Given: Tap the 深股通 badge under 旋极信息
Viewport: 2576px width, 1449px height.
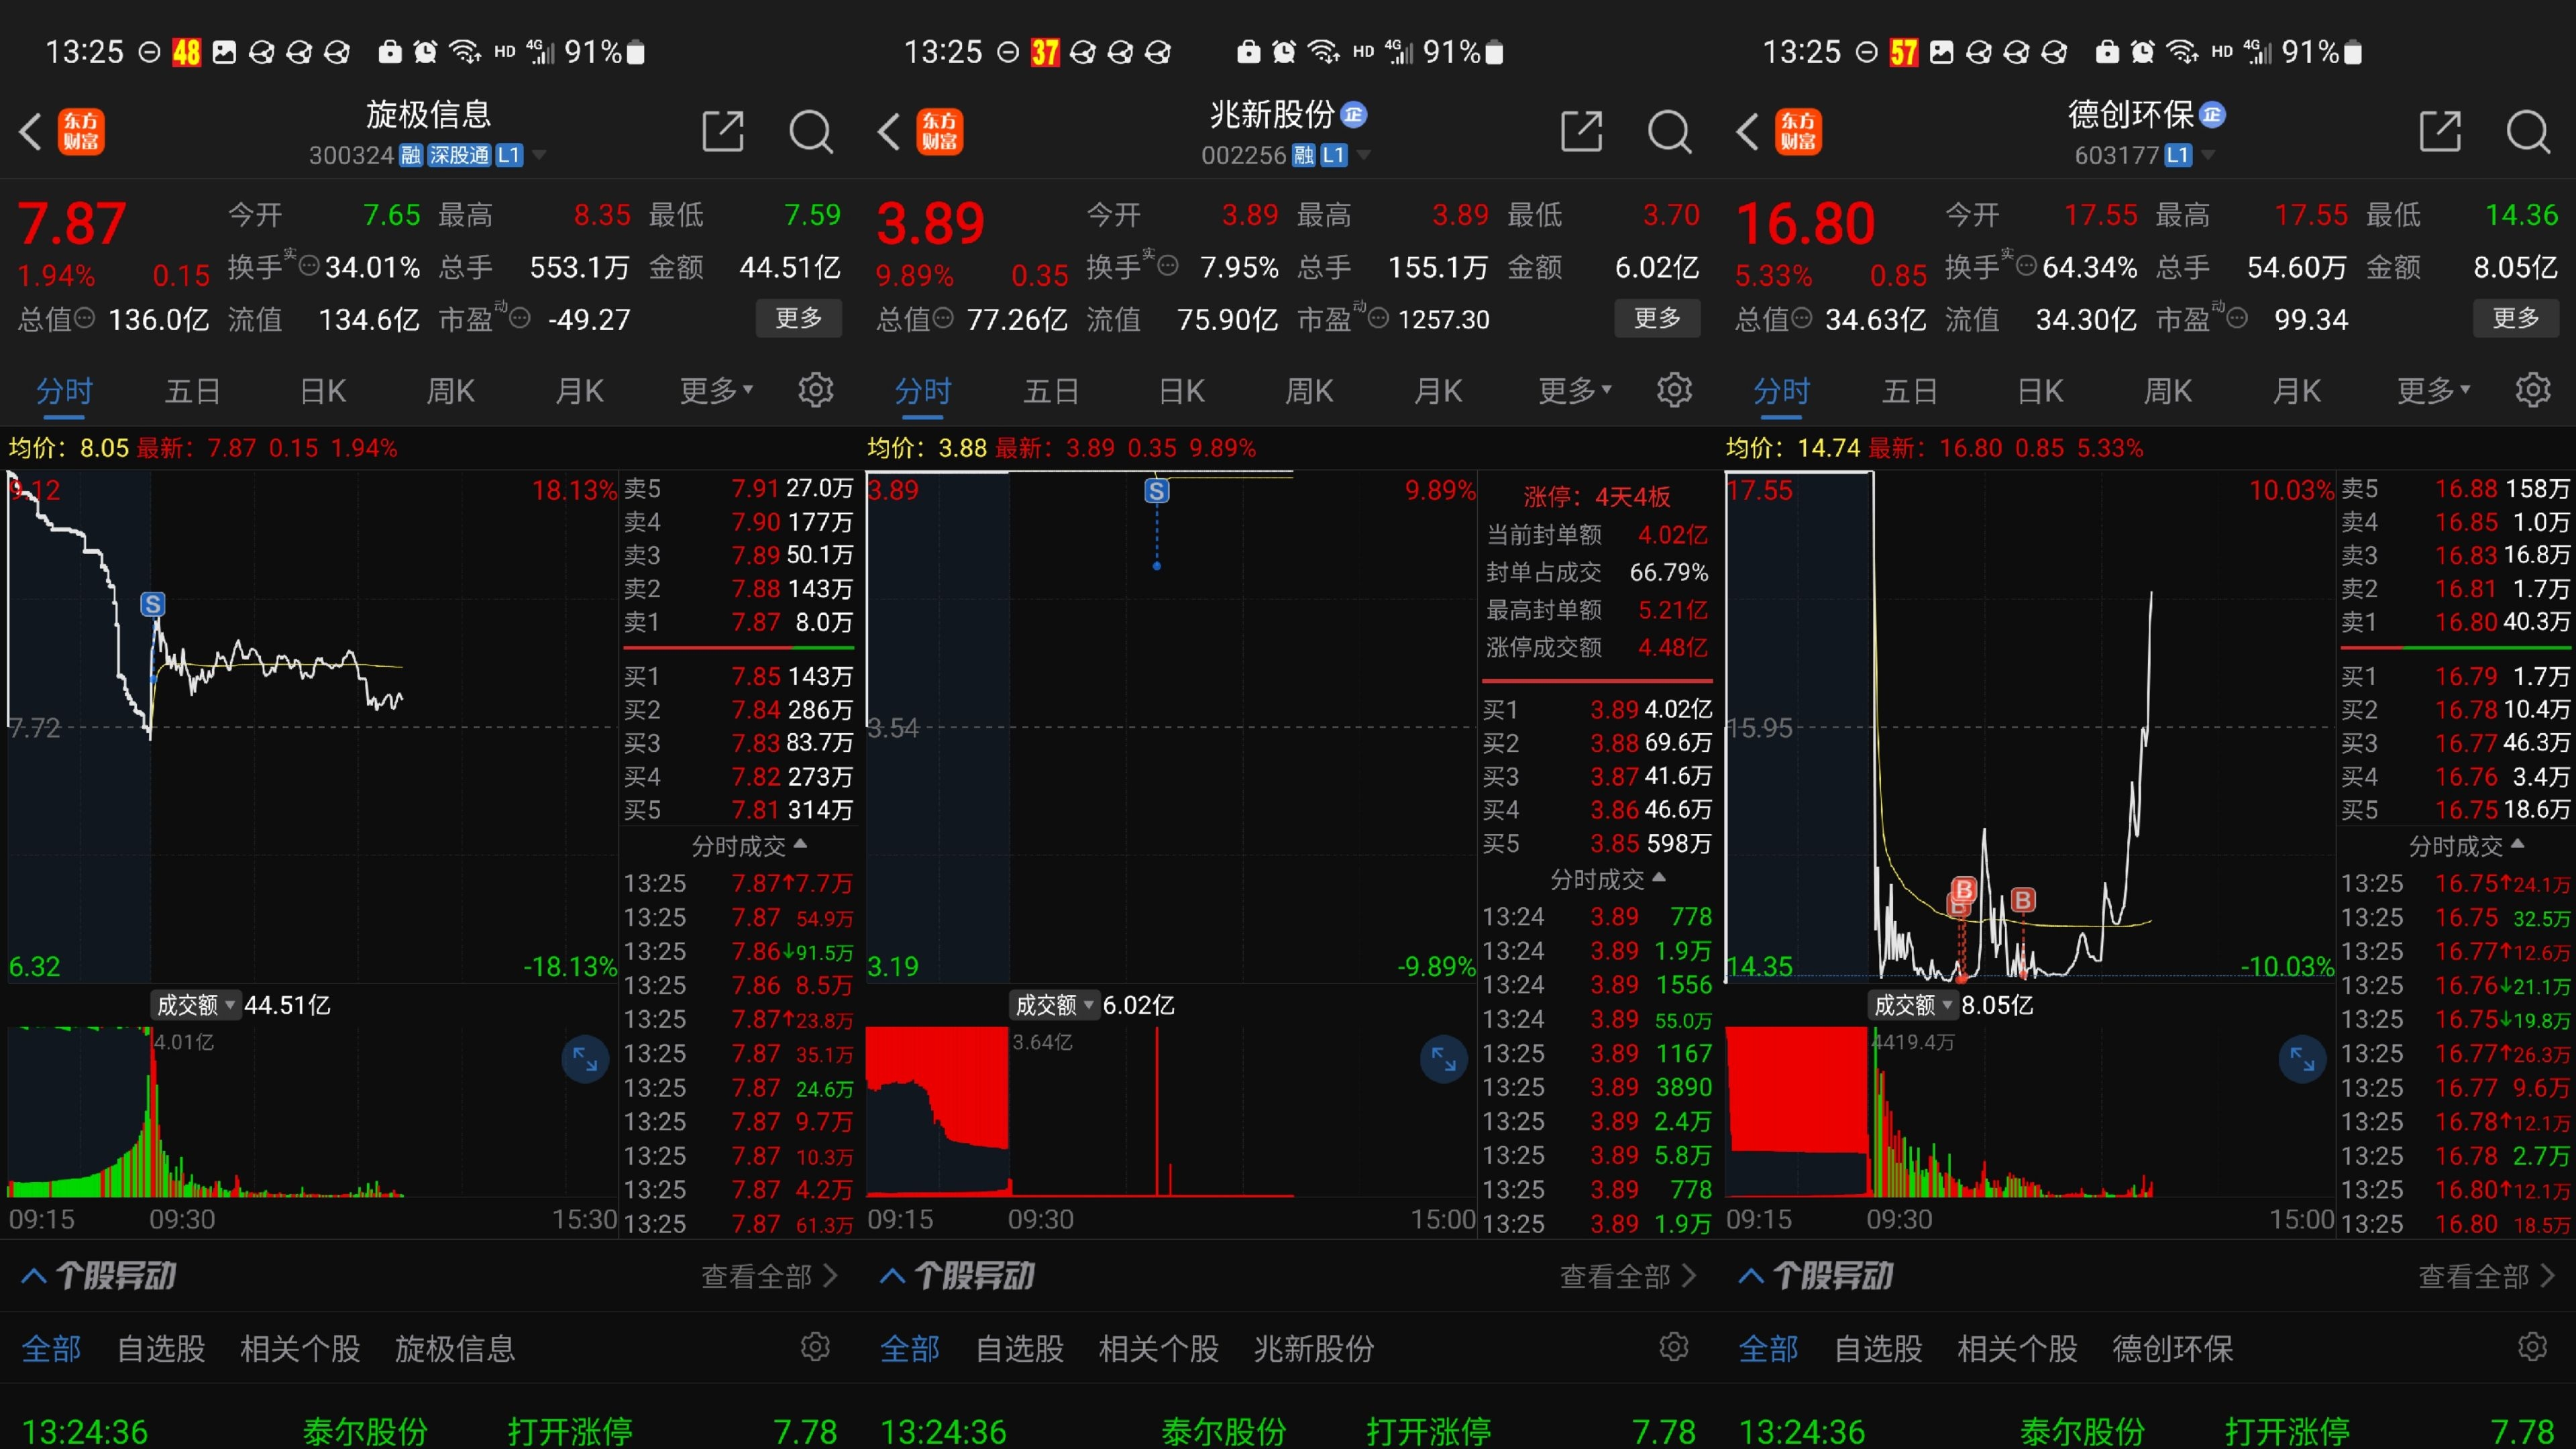Looking at the screenshot, I should click(x=460, y=155).
